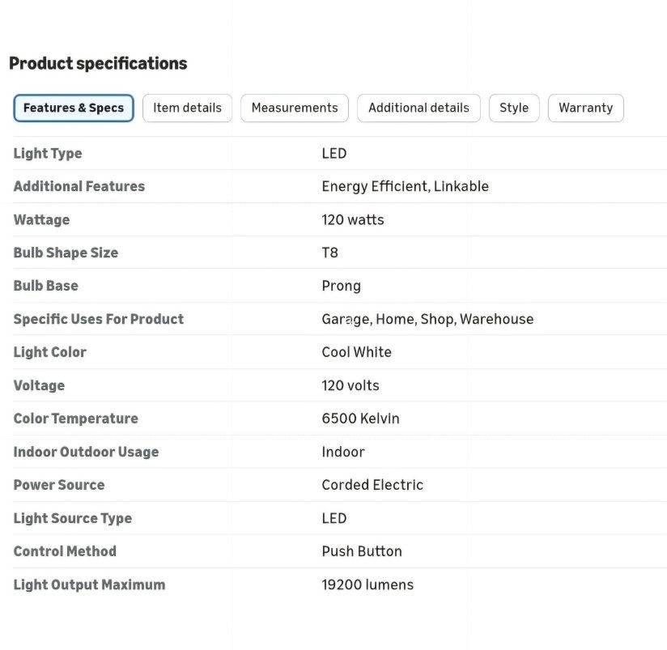
Task: Select the 120 watts value
Action: click(x=353, y=220)
